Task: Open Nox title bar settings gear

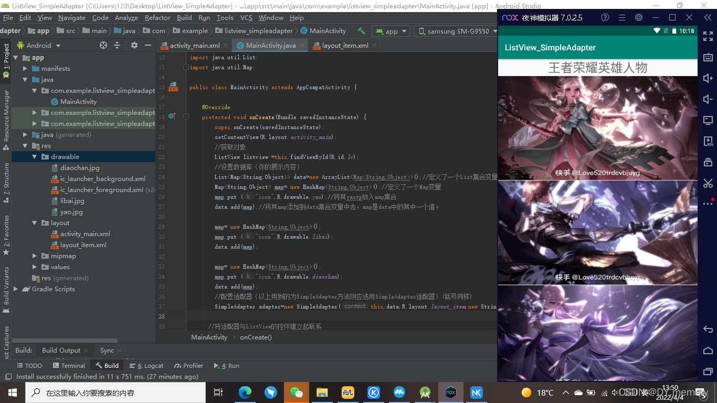Action: pos(639,17)
